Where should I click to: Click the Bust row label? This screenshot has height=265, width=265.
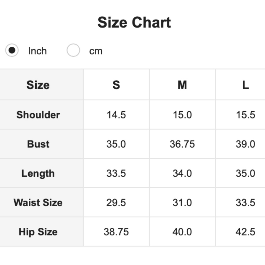click(x=38, y=144)
